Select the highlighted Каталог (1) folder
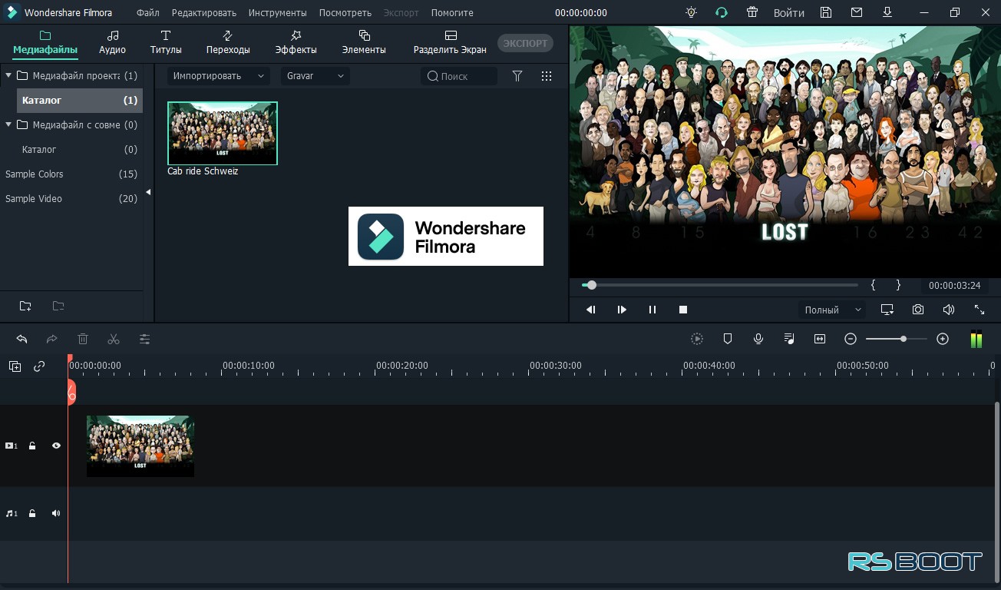Image resolution: width=1001 pixels, height=590 pixels. [80, 100]
